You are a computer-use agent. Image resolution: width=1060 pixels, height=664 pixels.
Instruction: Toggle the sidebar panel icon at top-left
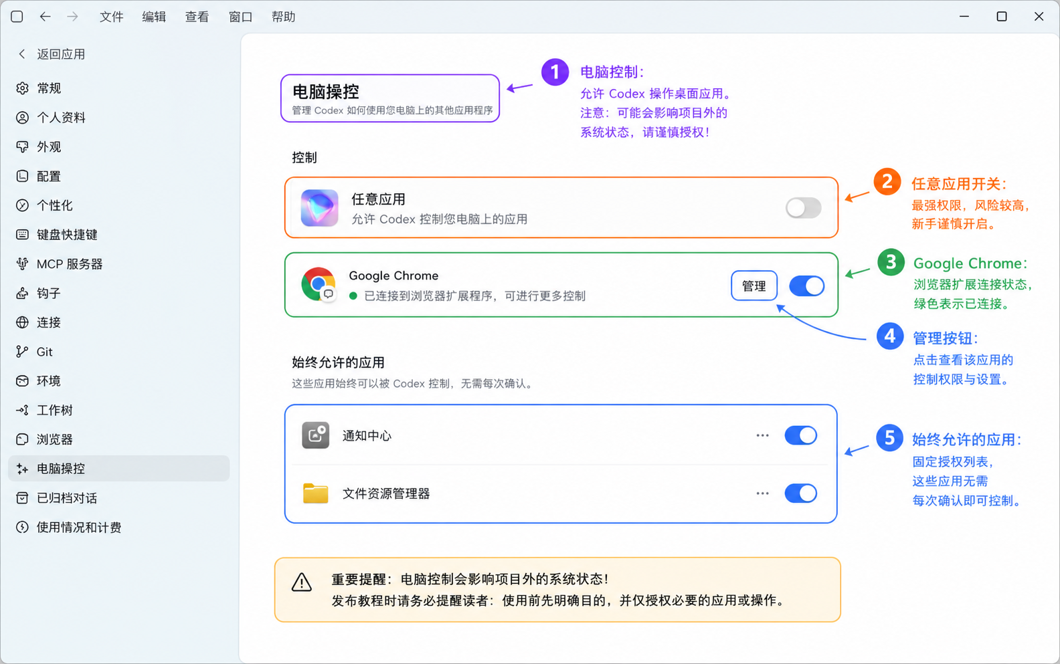tap(17, 17)
